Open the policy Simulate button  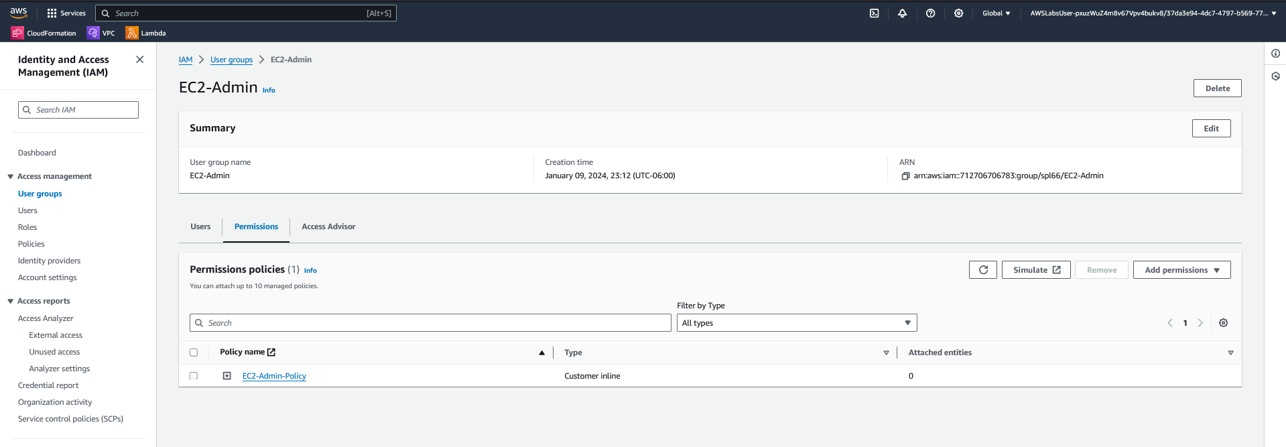pos(1036,270)
